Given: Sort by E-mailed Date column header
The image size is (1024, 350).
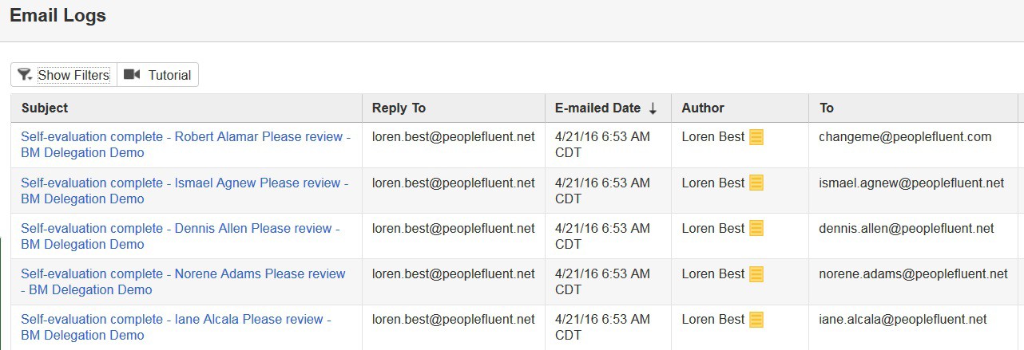Looking at the screenshot, I should point(597,108).
